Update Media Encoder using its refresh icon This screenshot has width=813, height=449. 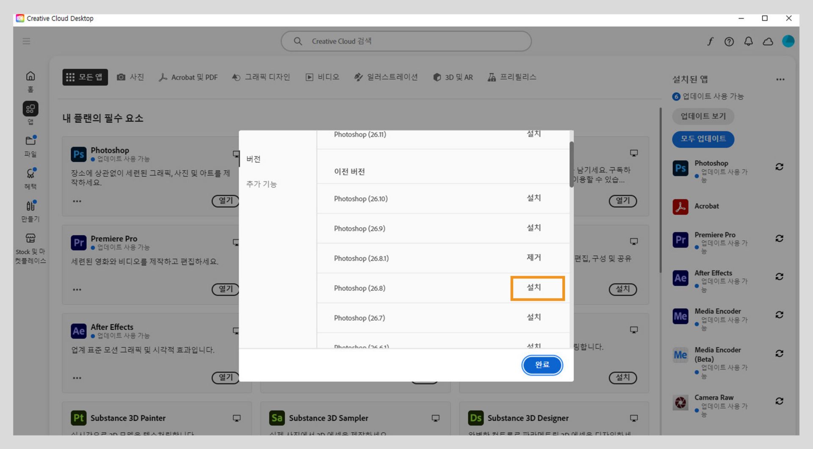[x=779, y=314]
